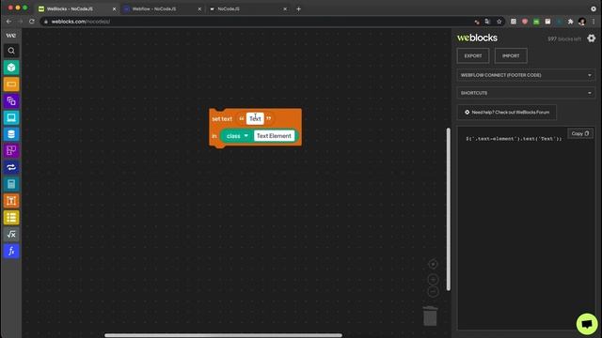Center the workspace with the target icon
The width and height of the screenshot is (602, 338).
tap(433, 264)
